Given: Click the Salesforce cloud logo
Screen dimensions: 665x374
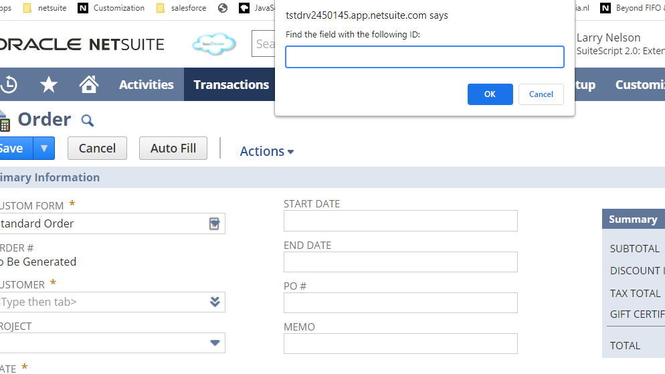Looking at the screenshot, I should 214,44.
